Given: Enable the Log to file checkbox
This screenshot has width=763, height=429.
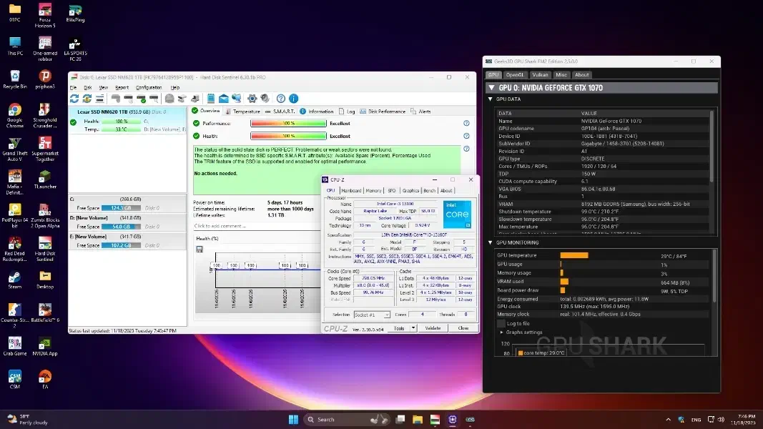Looking at the screenshot, I should pyautogui.click(x=501, y=323).
